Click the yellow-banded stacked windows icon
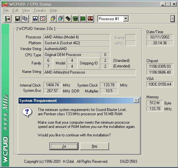The height and width of the screenshot is (168, 178). [x=53, y=19]
